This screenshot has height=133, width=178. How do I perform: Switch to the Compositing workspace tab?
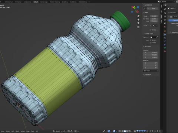27,2
